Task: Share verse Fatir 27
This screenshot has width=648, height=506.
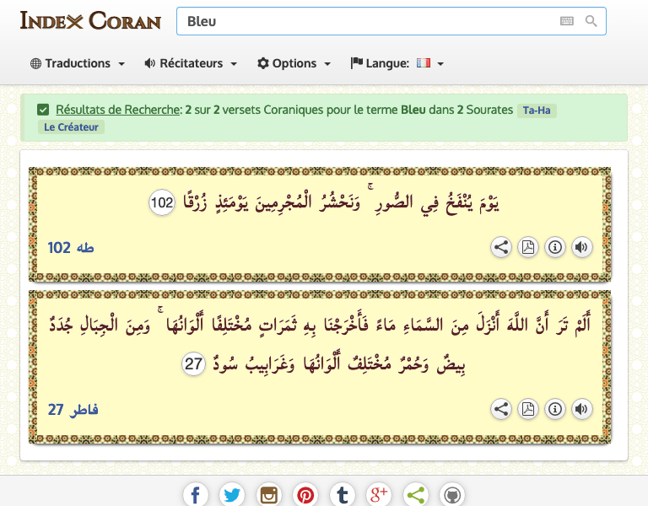Action: 501,409
